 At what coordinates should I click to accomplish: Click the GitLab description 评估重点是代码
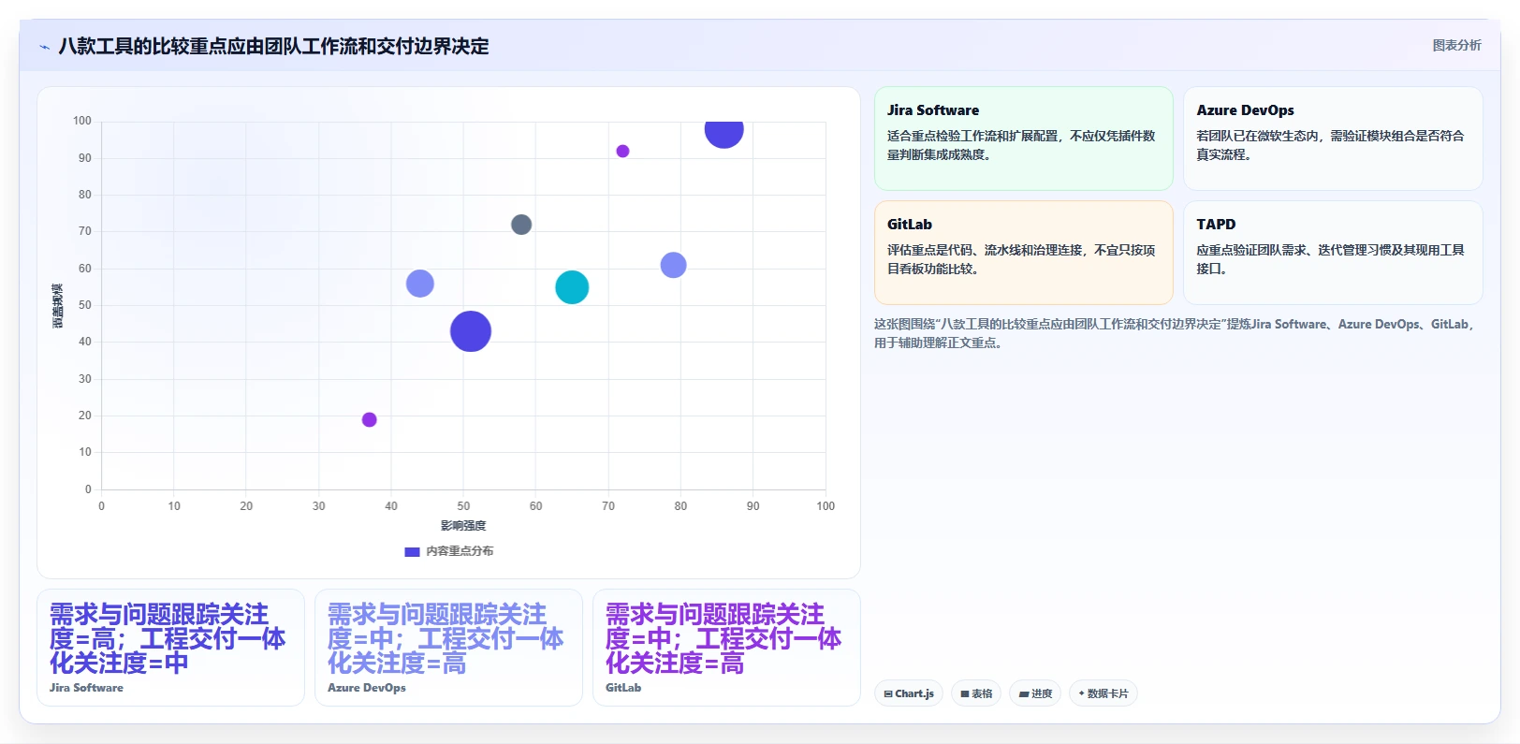tap(1021, 259)
